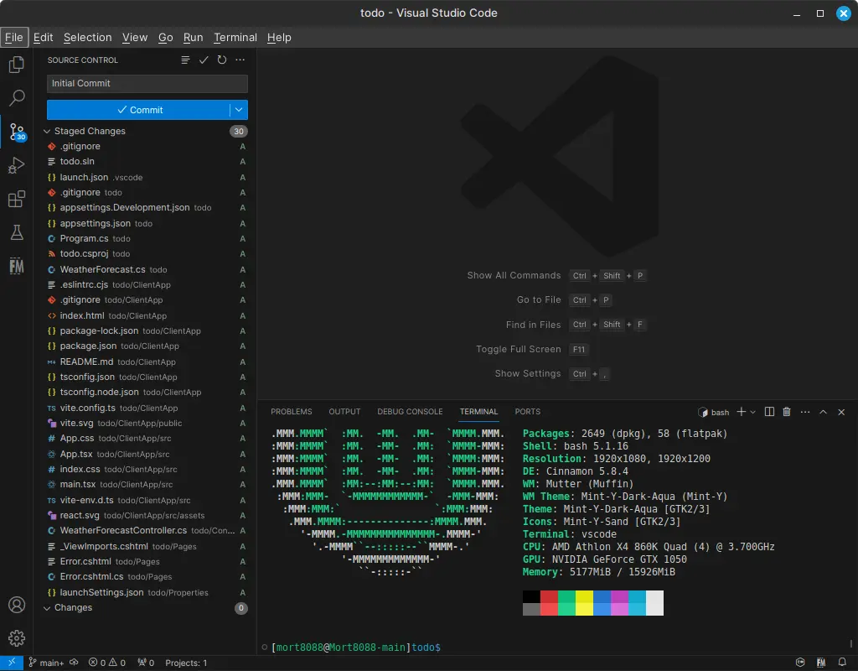Open the Testing flask icon view
The width and height of the screenshot is (858, 671).
[x=16, y=232]
